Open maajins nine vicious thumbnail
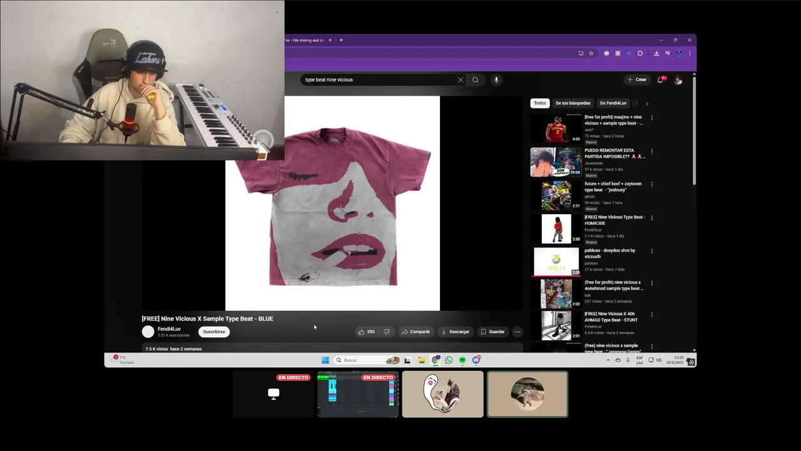Image resolution: width=801 pixels, height=451 pixels. 556,128
